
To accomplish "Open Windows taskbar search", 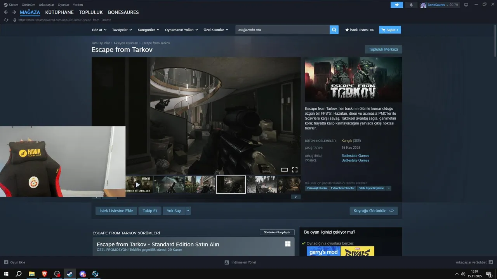I will tap(18, 274).
